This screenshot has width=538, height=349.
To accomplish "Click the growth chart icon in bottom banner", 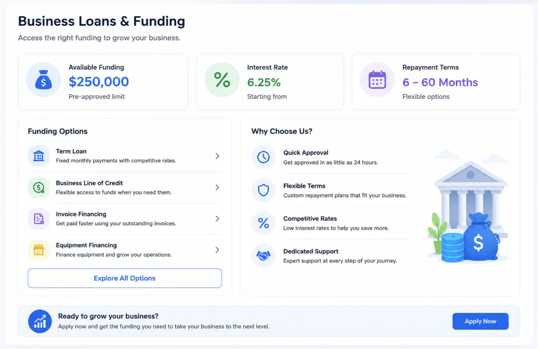I will click(x=40, y=321).
